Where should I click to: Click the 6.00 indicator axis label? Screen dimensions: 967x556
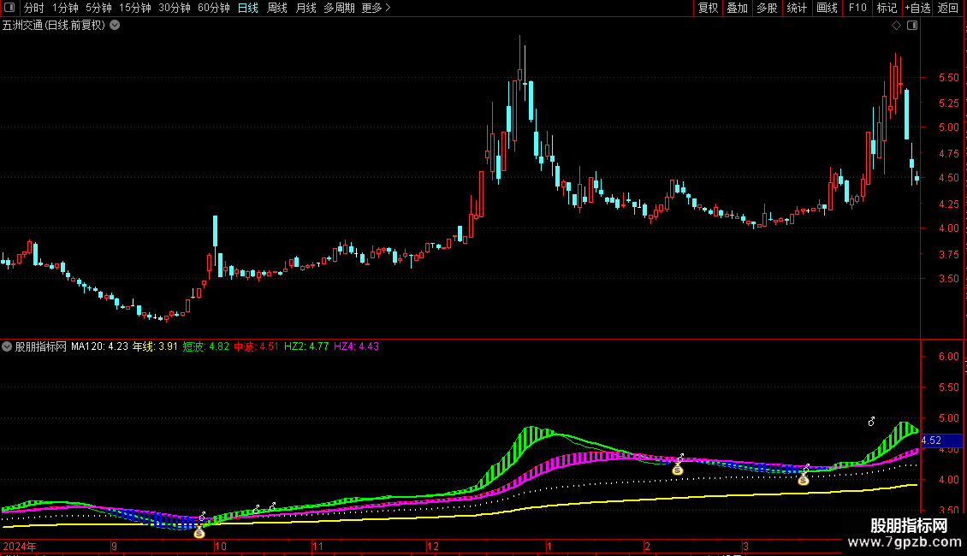(x=948, y=357)
